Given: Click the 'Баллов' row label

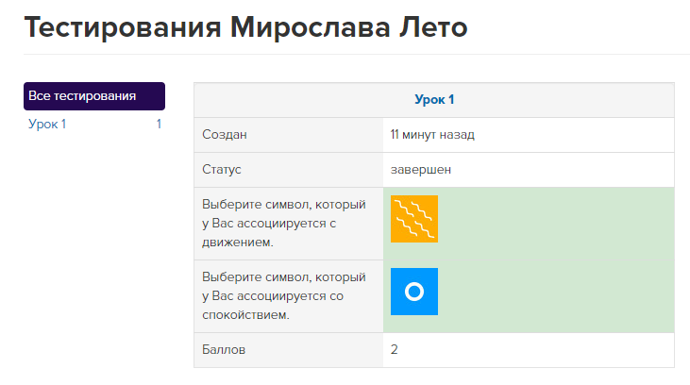Looking at the screenshot, I should [x=224, y=350].
